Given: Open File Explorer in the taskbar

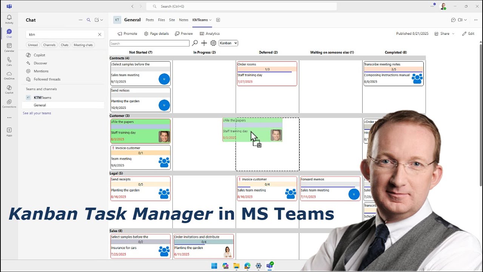Looking at the screenshot, I should pos(236,266).
